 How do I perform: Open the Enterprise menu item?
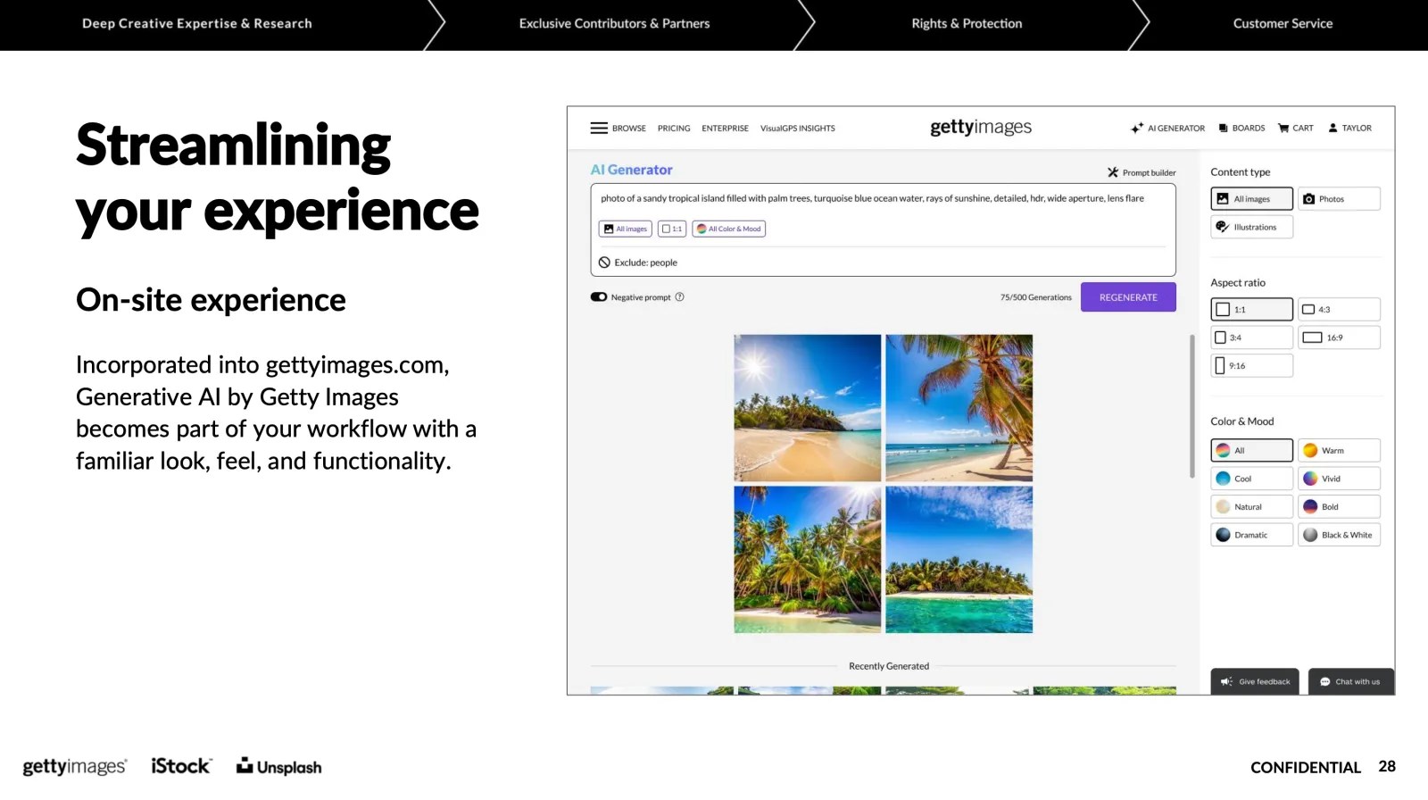click(725, 129)
